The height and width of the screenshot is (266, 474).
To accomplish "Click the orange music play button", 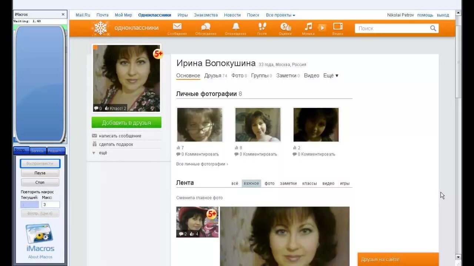I will pos(322,28).
